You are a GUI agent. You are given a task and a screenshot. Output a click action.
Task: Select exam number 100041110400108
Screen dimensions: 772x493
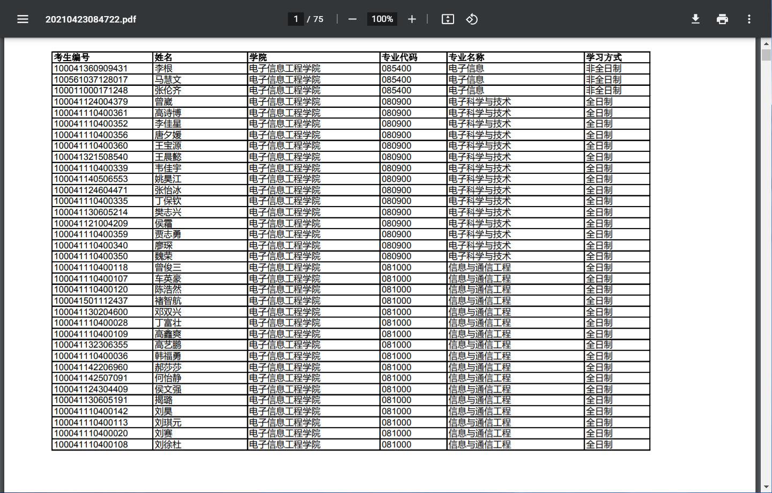[91, 445]
